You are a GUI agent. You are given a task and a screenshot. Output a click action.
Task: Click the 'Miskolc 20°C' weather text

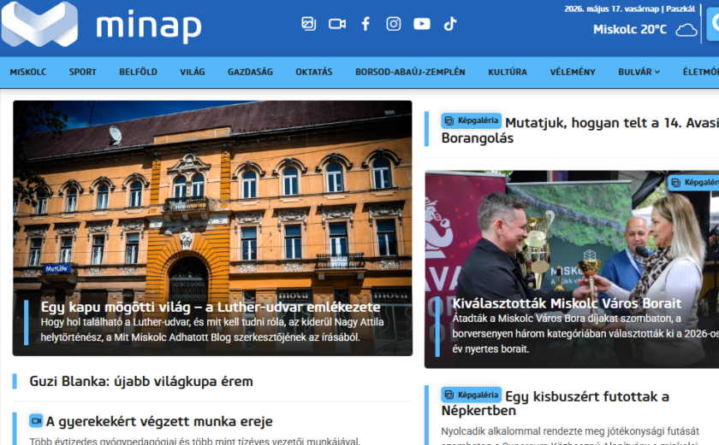point(630,29)
